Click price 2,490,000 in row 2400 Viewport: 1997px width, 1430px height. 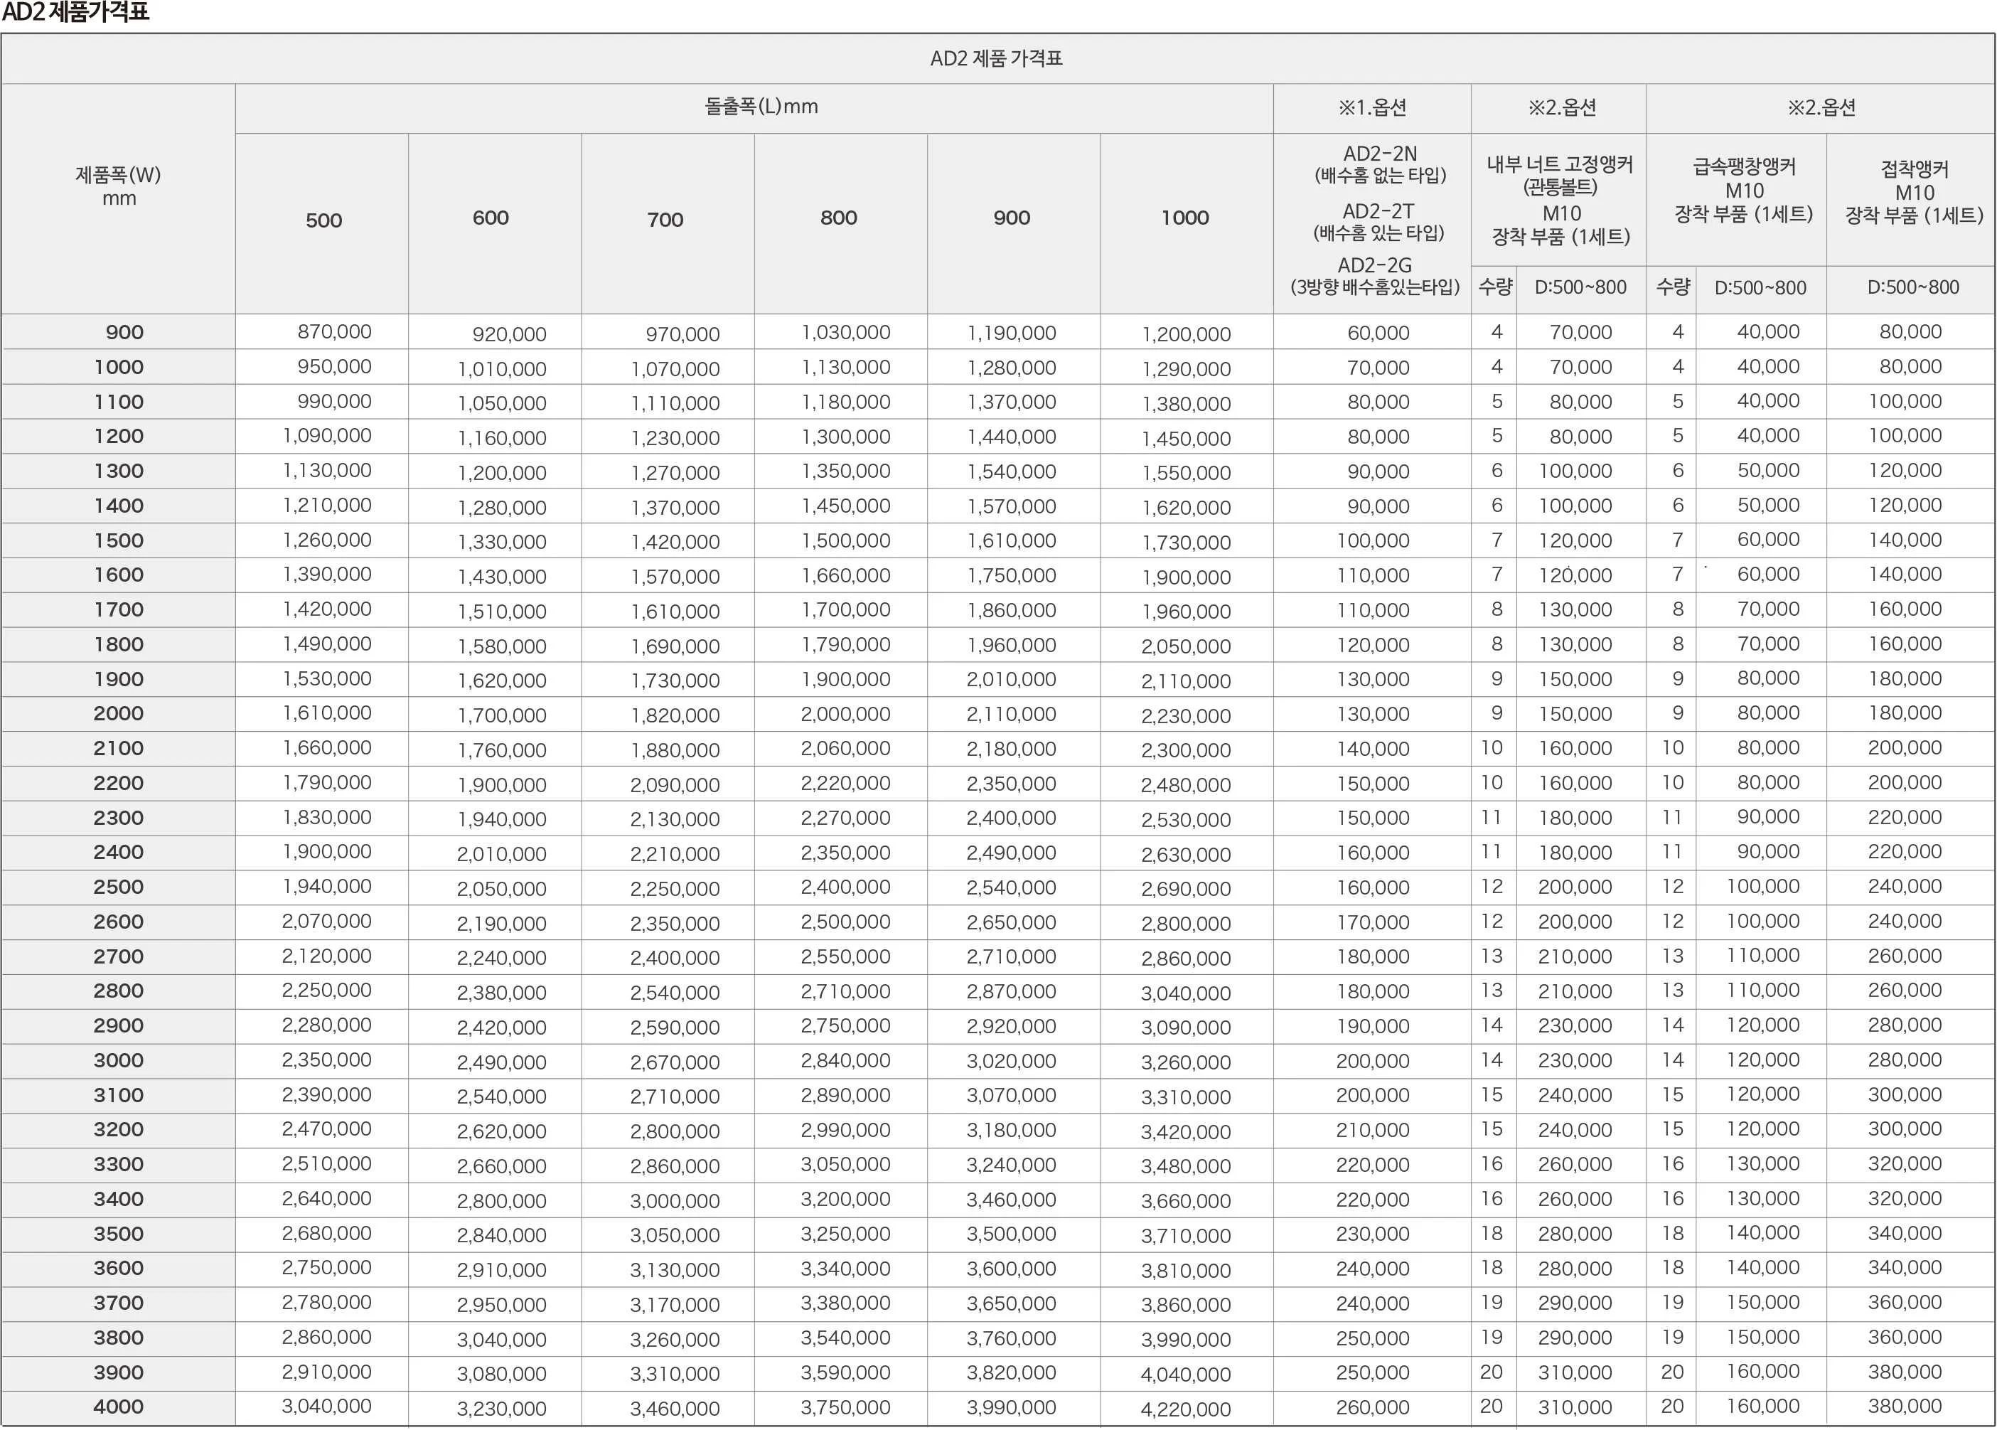(x=1012, y=853)
